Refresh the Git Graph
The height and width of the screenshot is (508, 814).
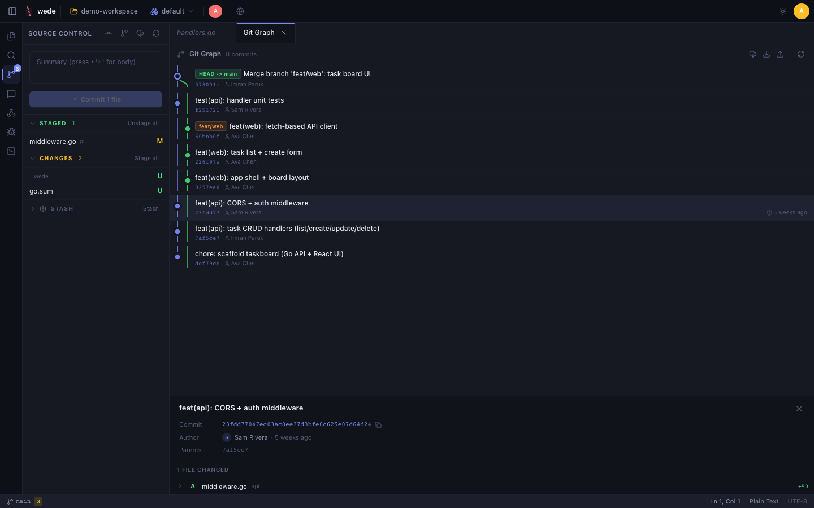(801, 54)
